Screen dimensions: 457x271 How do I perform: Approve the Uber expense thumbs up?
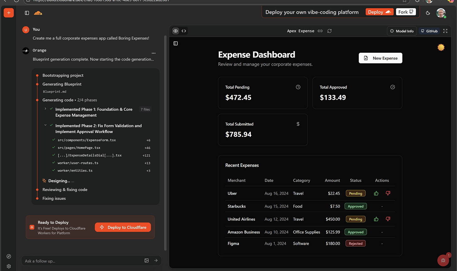[x=376, y=193]
